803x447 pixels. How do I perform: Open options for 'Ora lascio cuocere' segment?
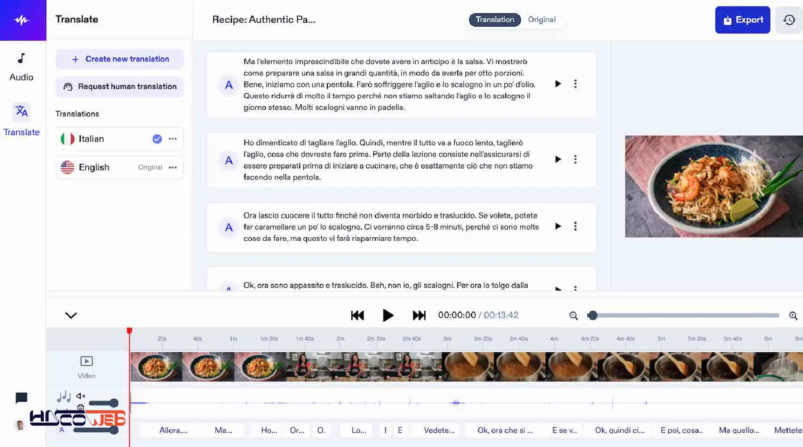click(x=575, y=226)
